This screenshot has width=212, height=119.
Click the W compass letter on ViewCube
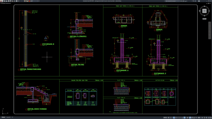click(x=200, y=11)
